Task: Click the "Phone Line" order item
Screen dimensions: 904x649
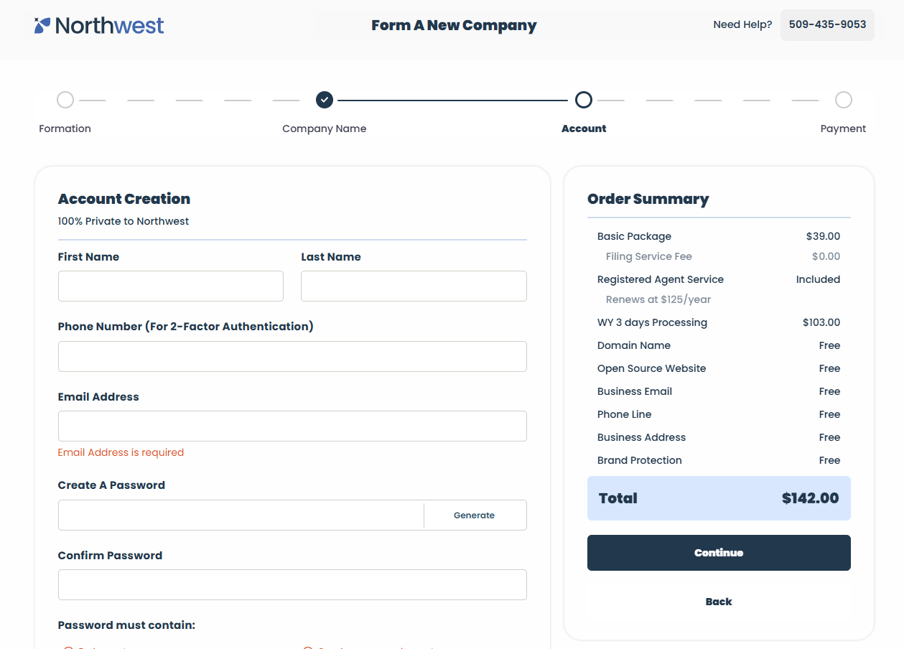Action: click(x=625, y=414)
